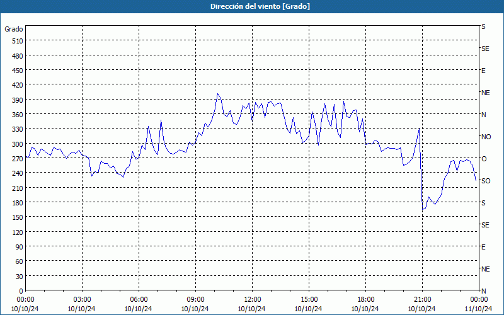The image size is (504, 315).
Task: Select the 'SO' compass direction label
Action: (x=486, y=181)
